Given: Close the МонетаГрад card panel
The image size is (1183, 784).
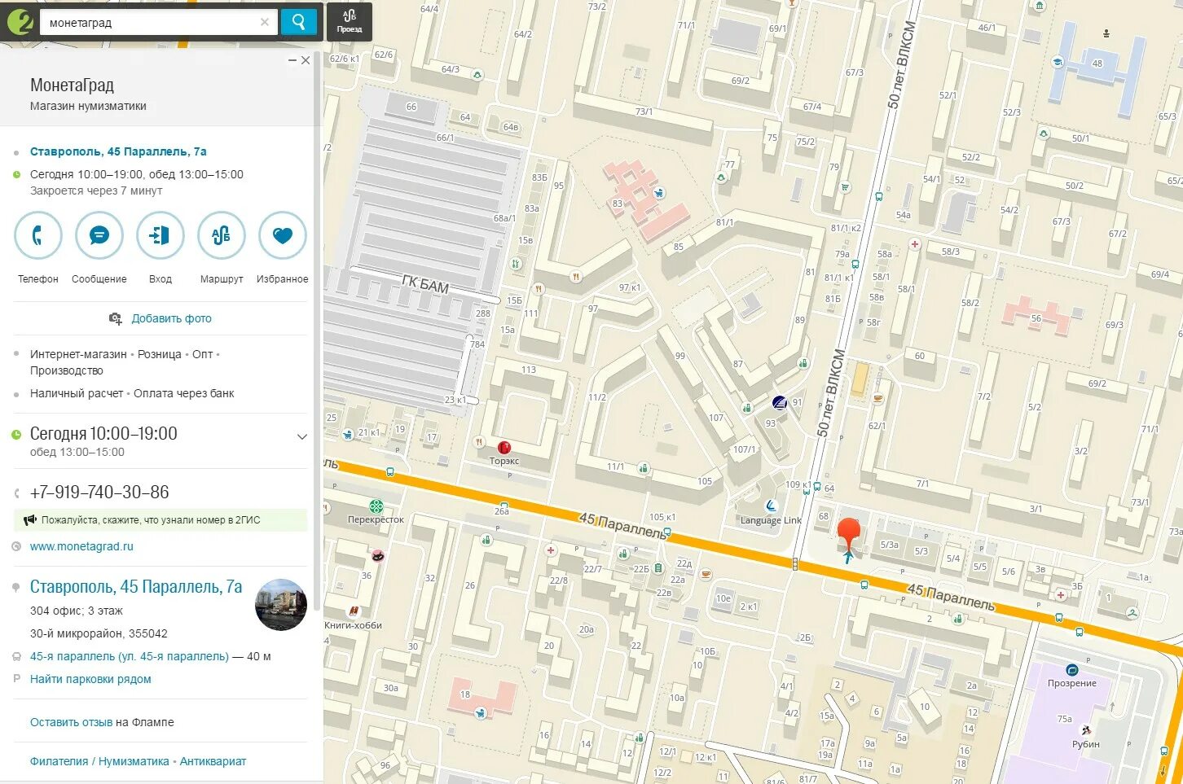Looking at the screenshot, I should [x=306, y=60].
